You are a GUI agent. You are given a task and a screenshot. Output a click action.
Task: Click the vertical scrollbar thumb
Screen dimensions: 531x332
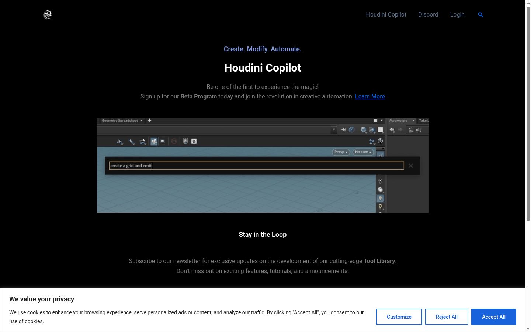click(528, 114)
